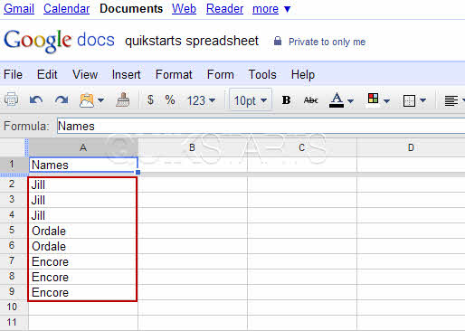
Task: Open the Reader link
Action: point(224,8)
